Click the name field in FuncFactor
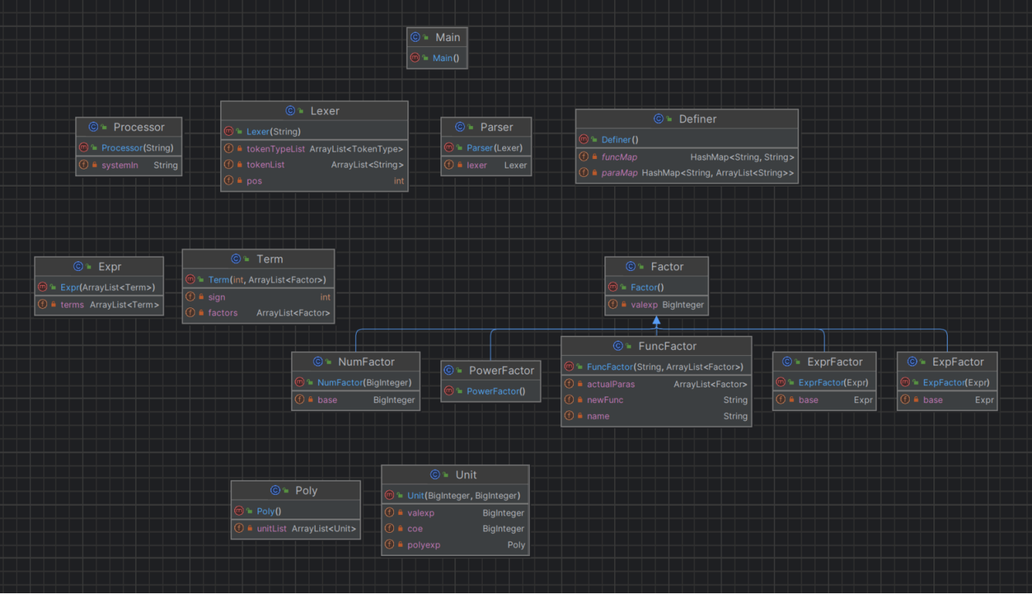This screenshot has width=1032, height=594. [656, 416]
